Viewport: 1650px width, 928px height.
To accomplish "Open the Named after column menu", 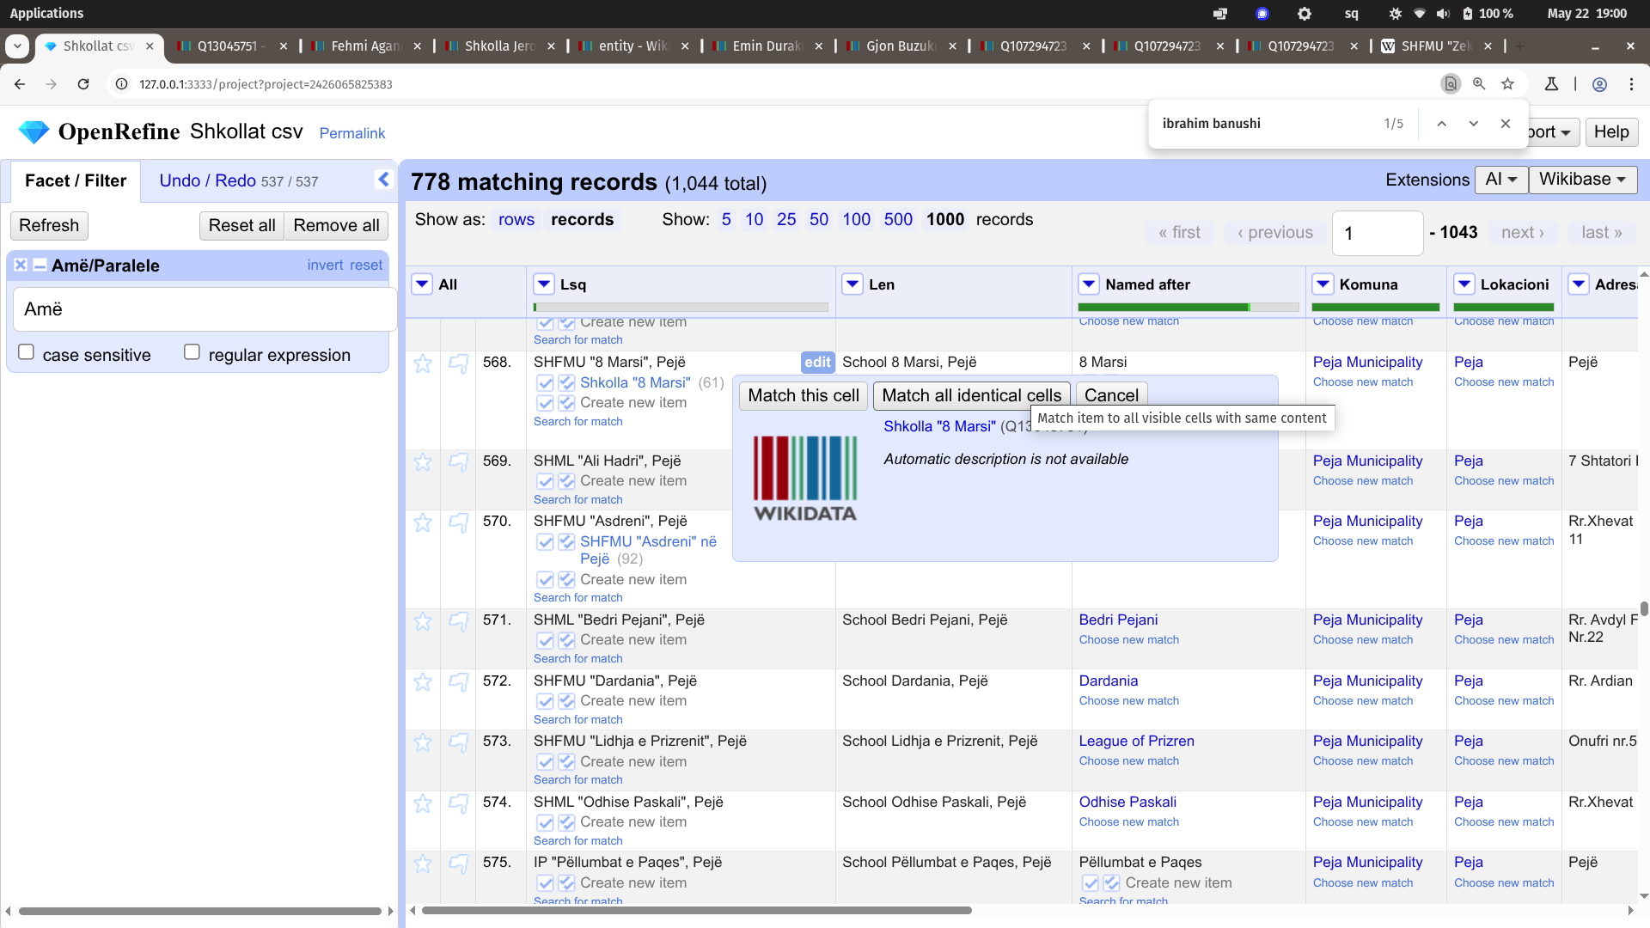I will point(1089,284).
